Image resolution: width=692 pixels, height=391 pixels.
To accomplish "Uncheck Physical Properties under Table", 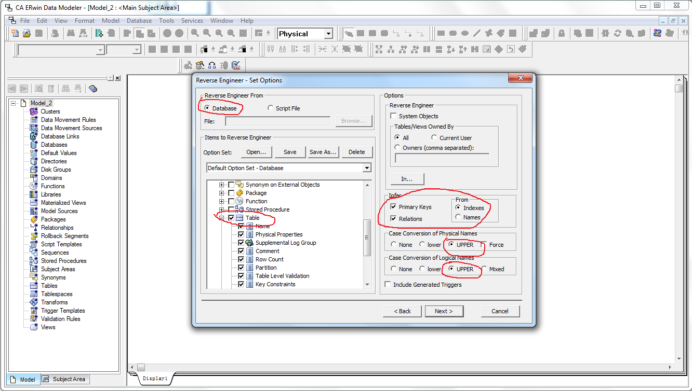I will tap(241, 234).
